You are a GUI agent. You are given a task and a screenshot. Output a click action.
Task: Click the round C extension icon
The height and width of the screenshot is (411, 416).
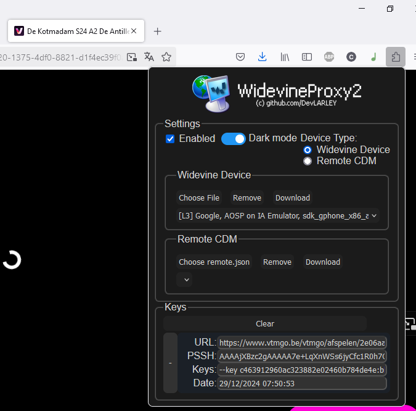tap(351, 57)
